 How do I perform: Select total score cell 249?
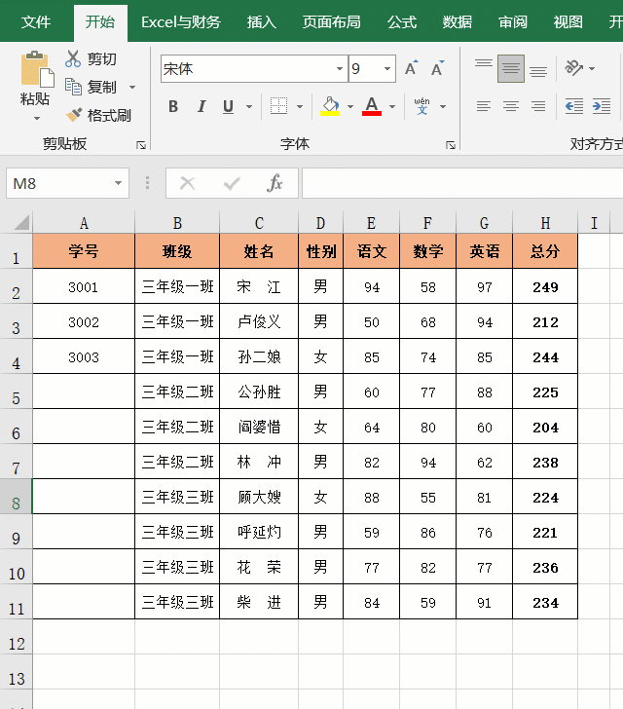[545, 286]
